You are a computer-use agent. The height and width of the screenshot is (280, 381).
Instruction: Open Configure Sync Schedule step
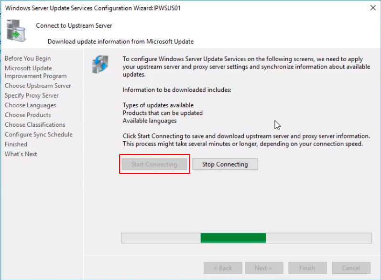tap(39, 134)
